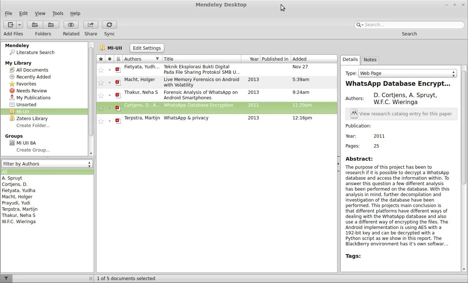This screenshot has width=468, height=283.
Task: Click the filter funnel icon in status bar
Action: click(x=6, y=278)
